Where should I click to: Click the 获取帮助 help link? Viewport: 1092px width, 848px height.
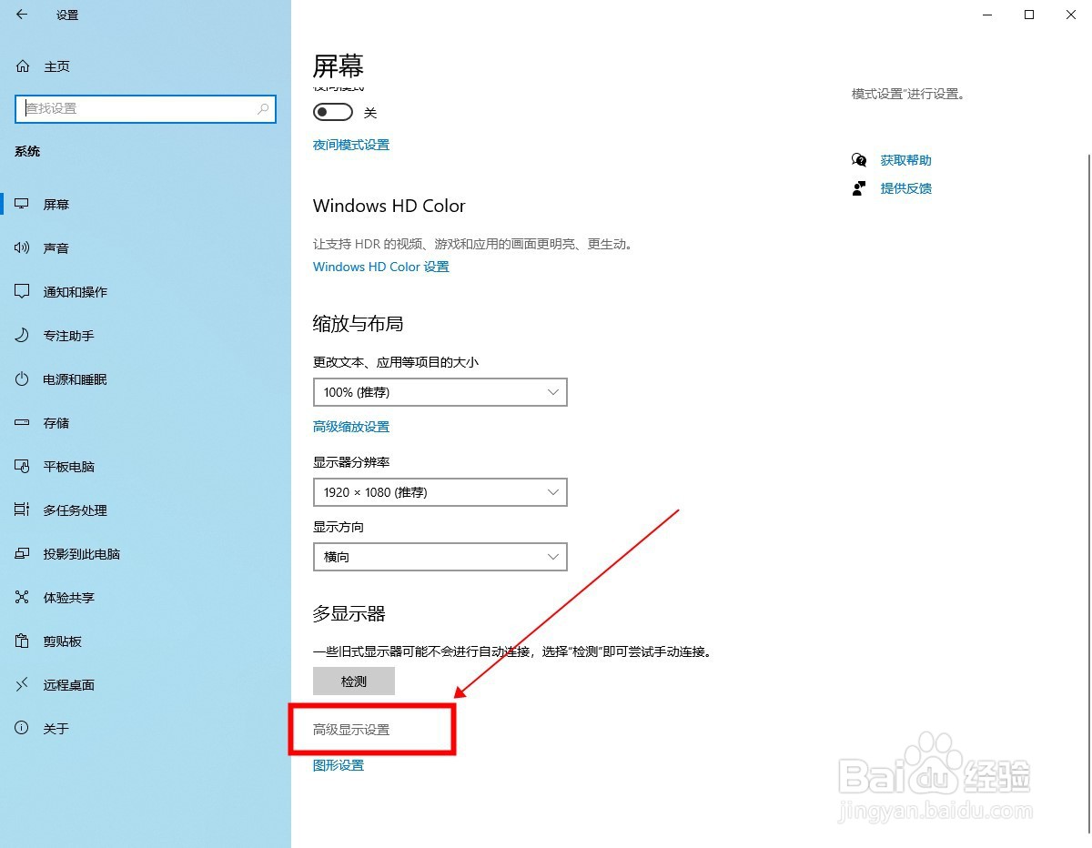[906, 160]
